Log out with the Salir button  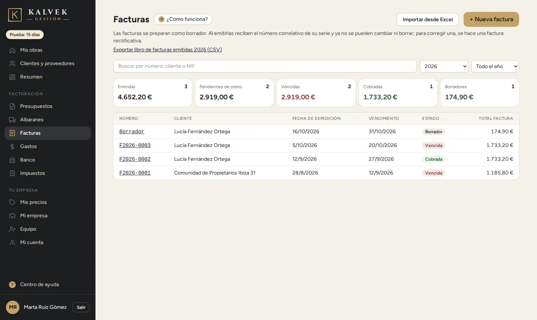pyautogui.click(x=81, y=307)
